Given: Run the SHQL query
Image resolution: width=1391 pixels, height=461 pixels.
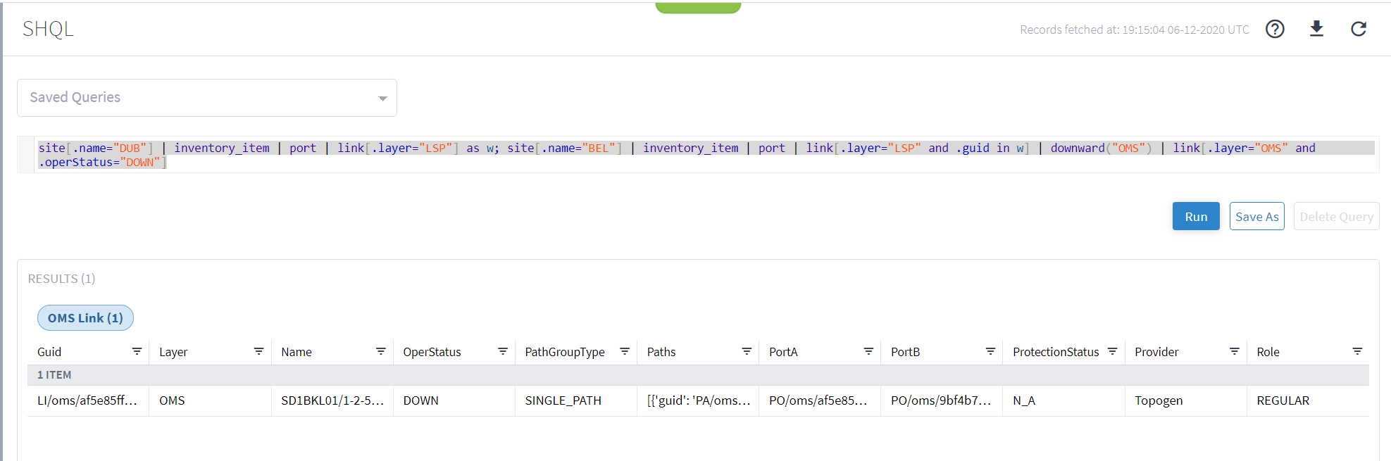Looking at the screenshot, I should 1196,216.
